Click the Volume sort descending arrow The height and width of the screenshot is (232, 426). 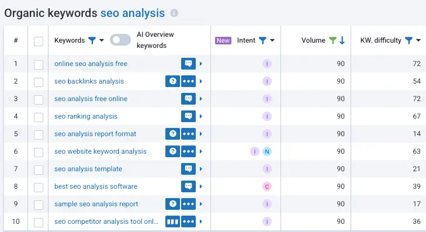point(342,40)
